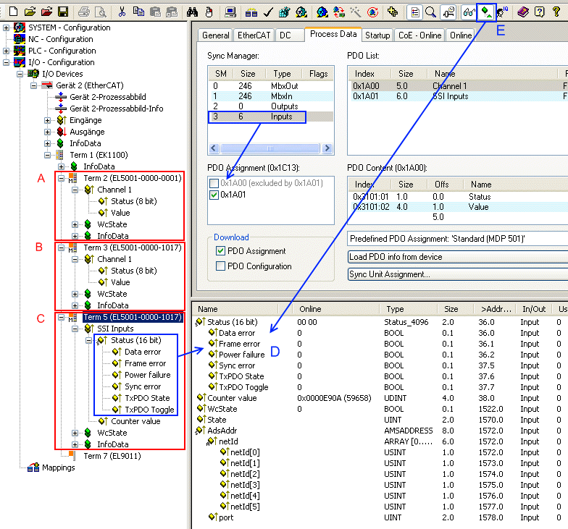The image size is (568, 529).
Task: Expand the PLC - Configuration node
Action: [6, 51]
